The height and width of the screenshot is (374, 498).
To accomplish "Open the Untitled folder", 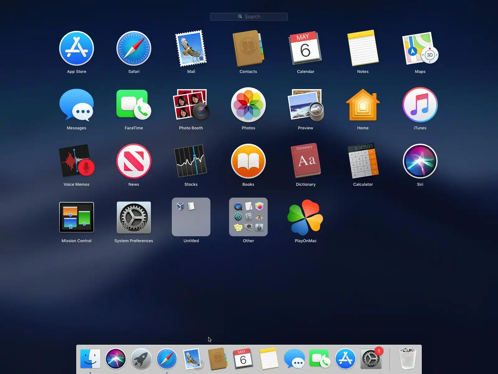I will pyautogui.click(x=191, y=217).
